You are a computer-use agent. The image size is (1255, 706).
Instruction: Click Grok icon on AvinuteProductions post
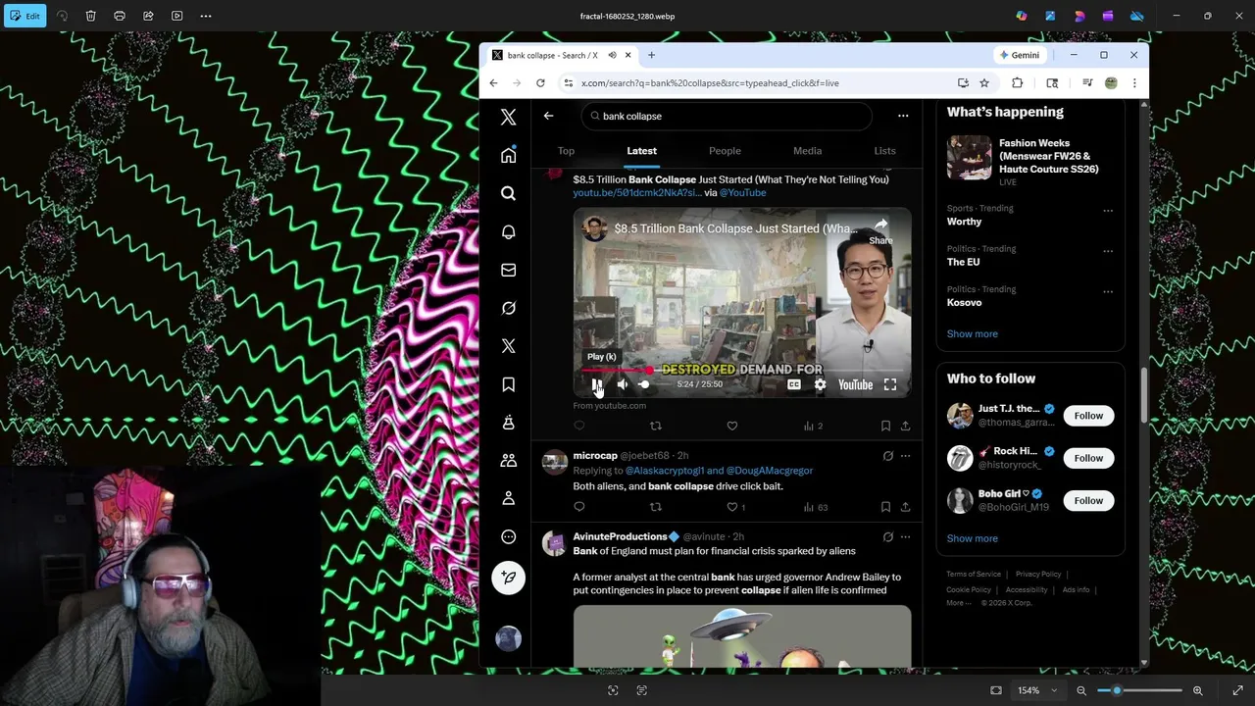887,536
